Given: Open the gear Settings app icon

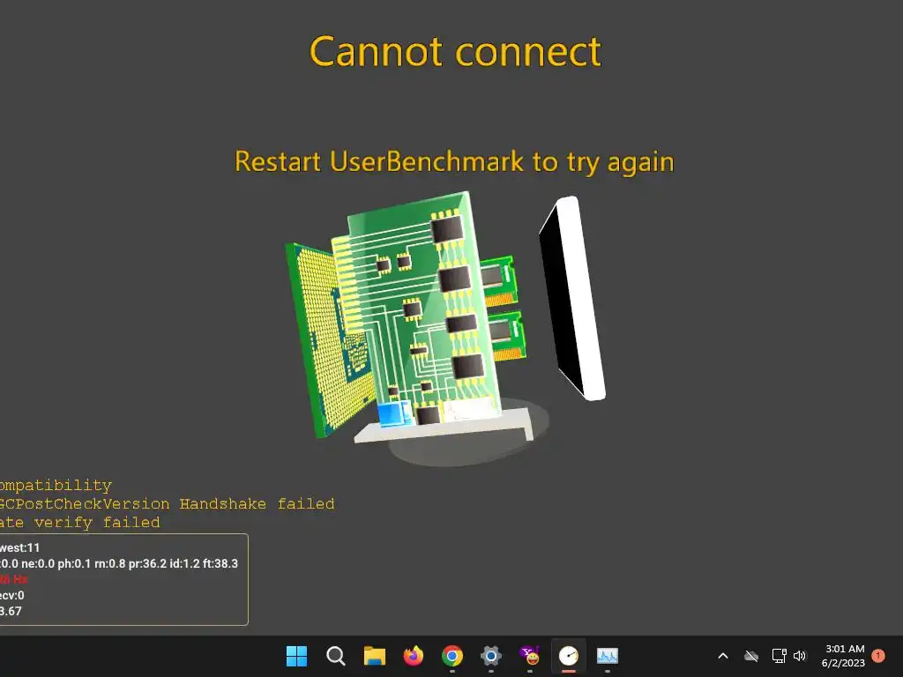Looking at the screenshot, I should pos(490,656).
